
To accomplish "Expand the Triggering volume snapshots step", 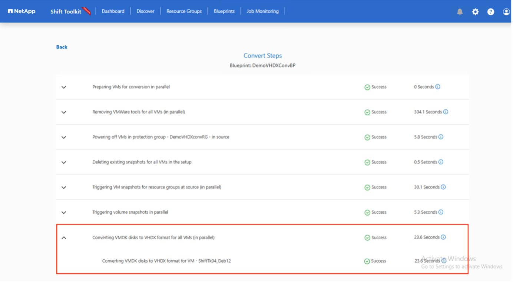I will [x=64, y=213].
